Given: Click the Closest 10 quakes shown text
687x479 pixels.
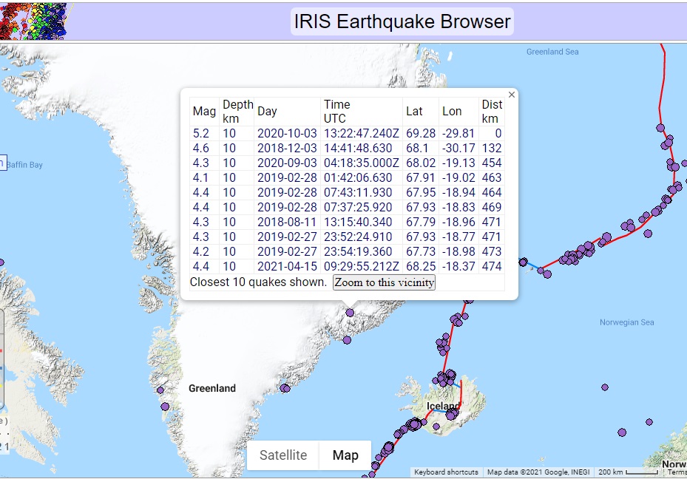Looking at the screenshot, I should 259,282.
